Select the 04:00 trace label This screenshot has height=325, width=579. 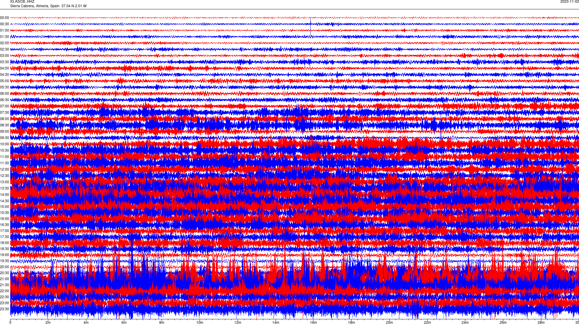(5, 68)
